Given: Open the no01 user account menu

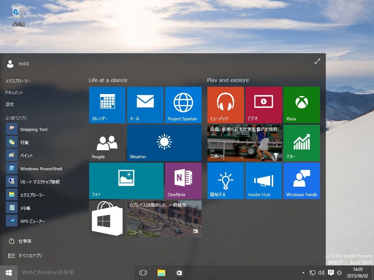Looking at the screenshot, I should coord(18,63).
